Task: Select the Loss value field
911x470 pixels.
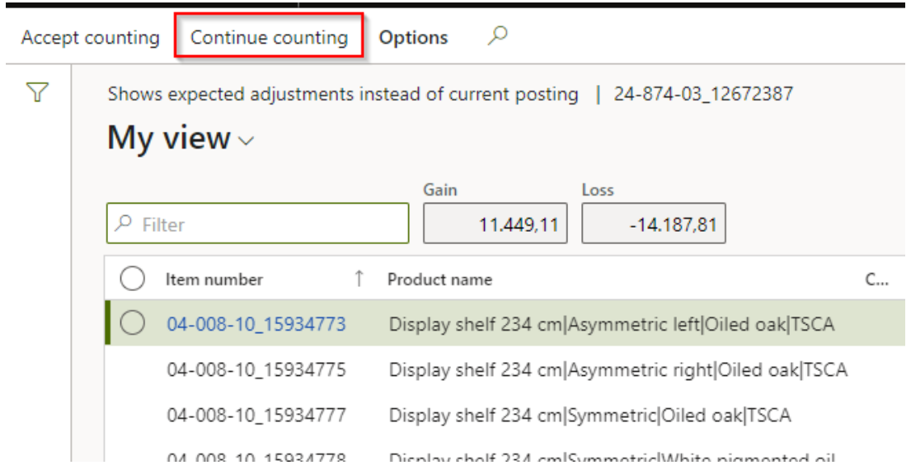Action: tap(653, 224)
